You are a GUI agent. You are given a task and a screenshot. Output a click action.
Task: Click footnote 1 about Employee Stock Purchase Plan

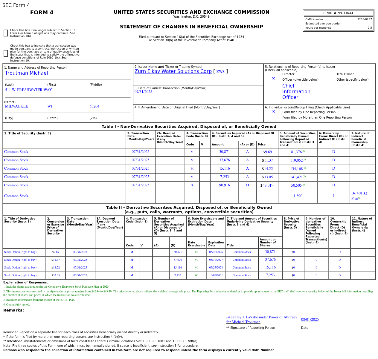[x=56, y=287]
